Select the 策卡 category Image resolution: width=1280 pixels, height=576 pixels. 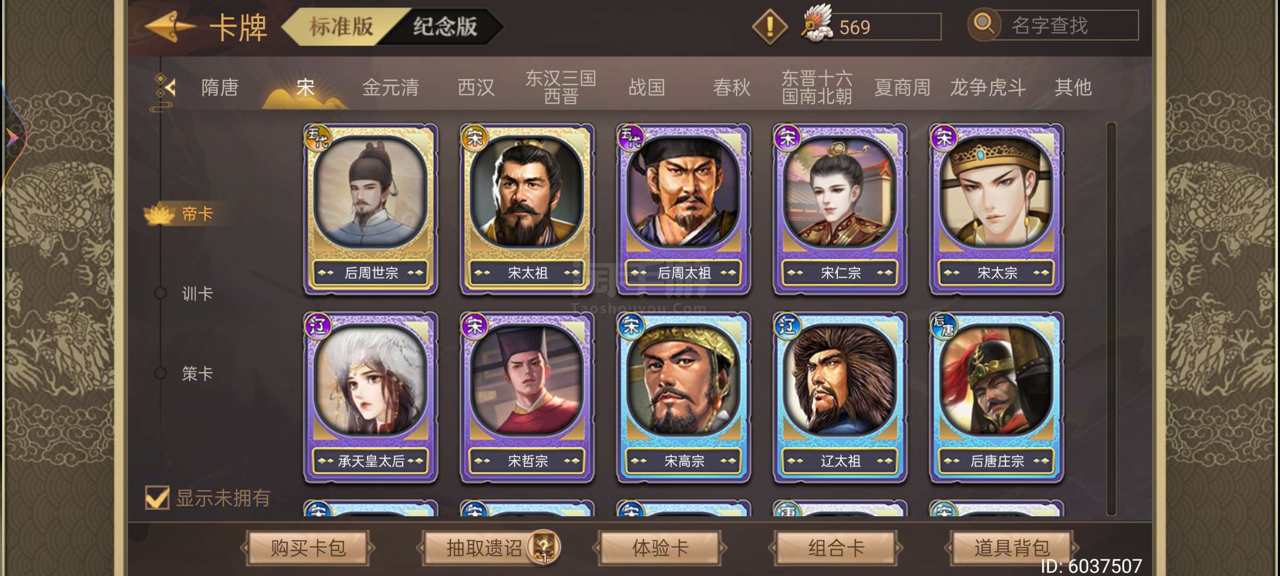[197, 373]
